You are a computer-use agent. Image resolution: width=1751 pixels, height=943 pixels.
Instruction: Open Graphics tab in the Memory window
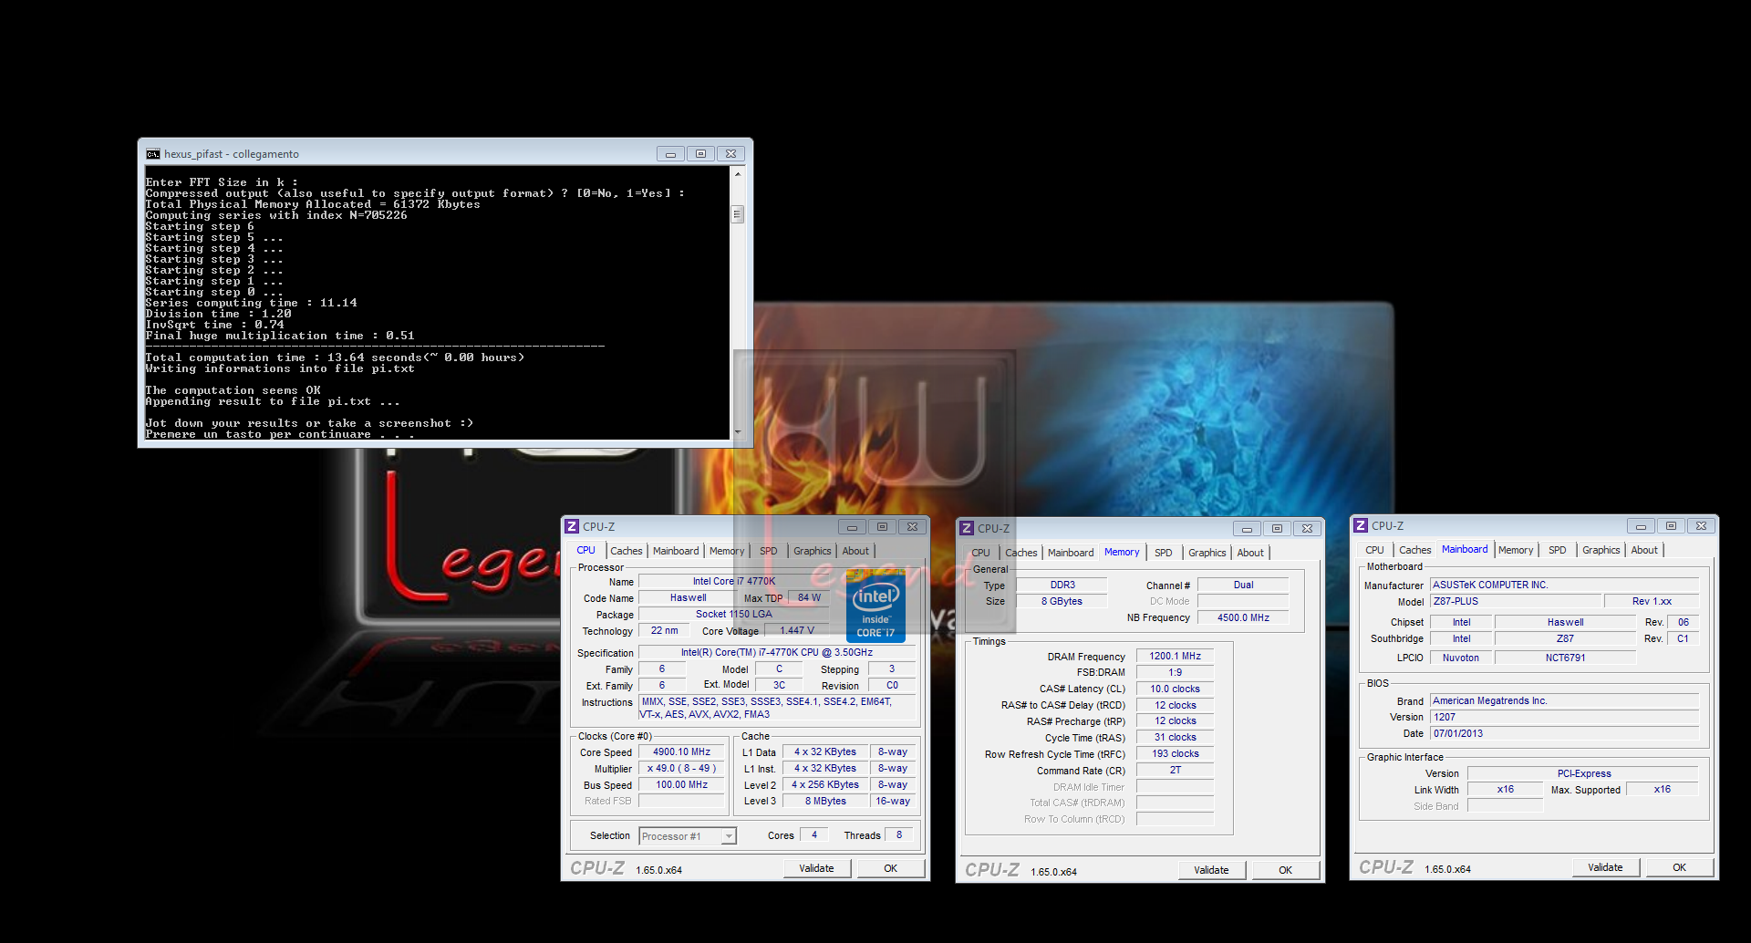1207,553
